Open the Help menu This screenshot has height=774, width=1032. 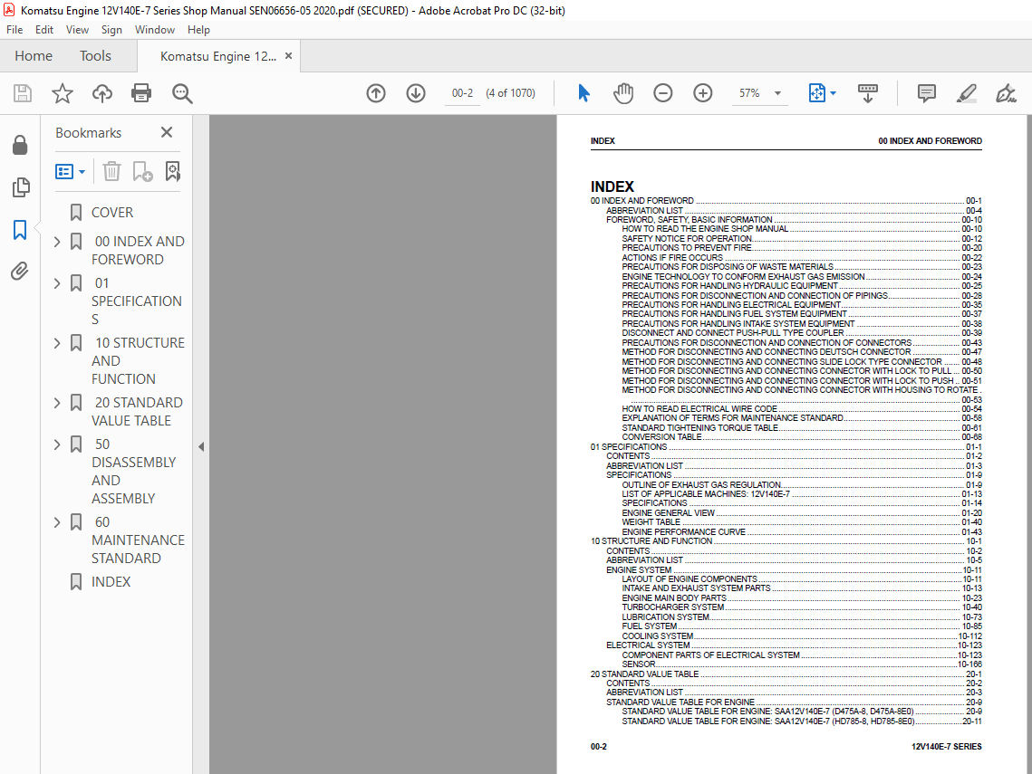pyautogui.click(x=198, y=30)
